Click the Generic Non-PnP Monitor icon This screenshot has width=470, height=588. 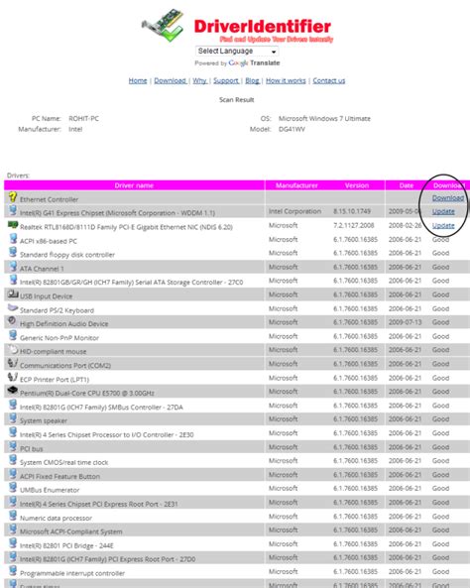pyautogui.click(x=13, y=335)
